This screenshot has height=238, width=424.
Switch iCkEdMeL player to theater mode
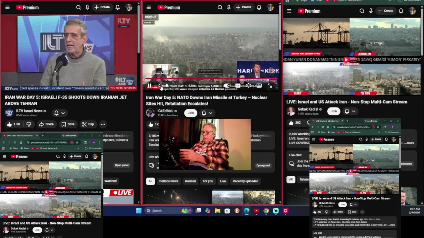(x=259, y=86)
